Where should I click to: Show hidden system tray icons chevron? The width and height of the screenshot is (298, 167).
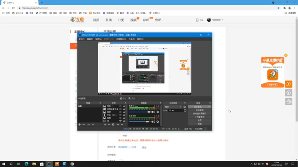(x=251, y=164)
